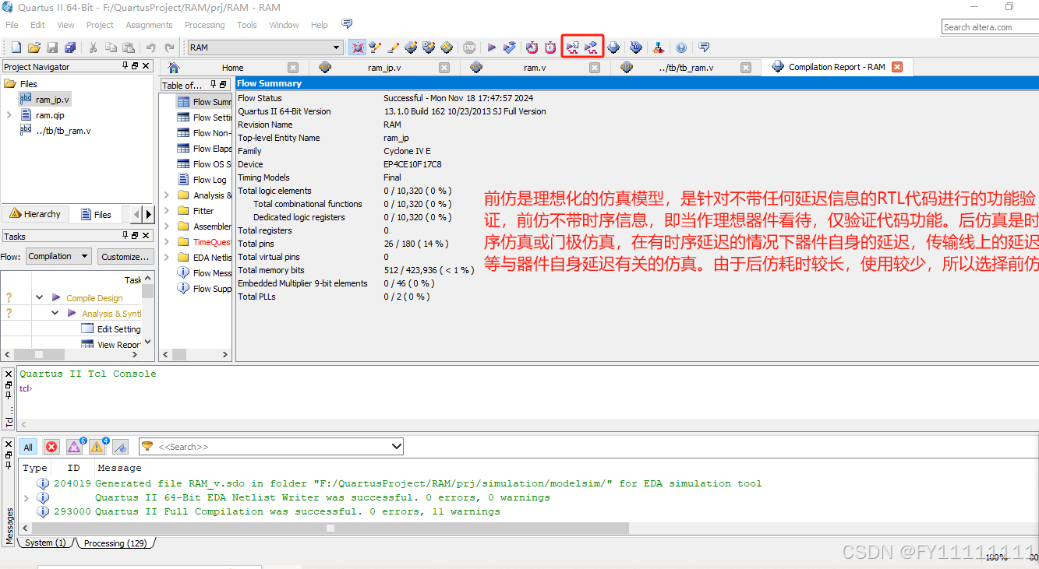Open the message search dropdown arrow
The width and height of the screenshot is (1039, 569).
pos(397,447)
